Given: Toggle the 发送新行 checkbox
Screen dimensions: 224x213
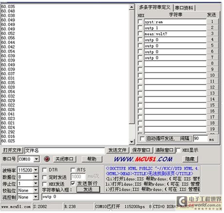Looking at the screenshot, I should [73, 183].
